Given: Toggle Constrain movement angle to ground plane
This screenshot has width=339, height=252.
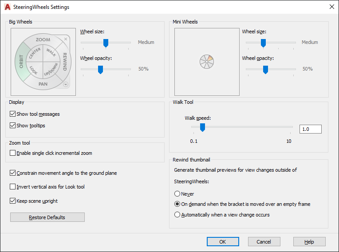Looking at the screenshot, I should (12, 173).
